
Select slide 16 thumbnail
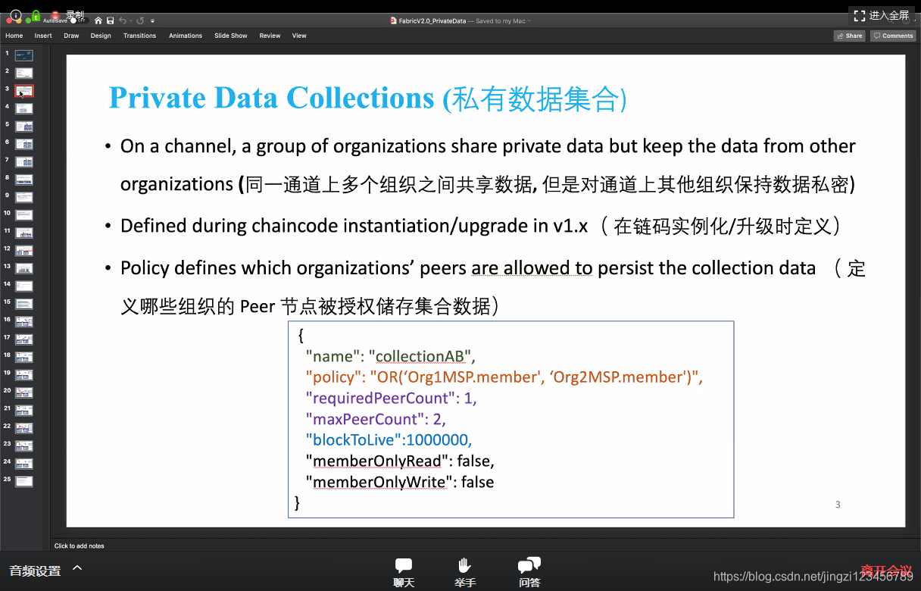[24, 322]
